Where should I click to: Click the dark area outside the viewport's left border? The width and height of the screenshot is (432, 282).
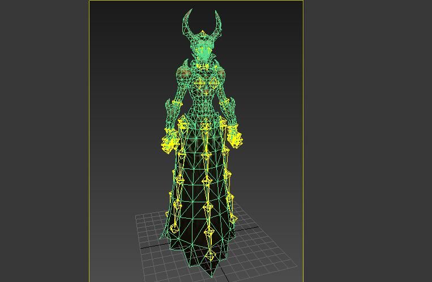tap(44, 141)
